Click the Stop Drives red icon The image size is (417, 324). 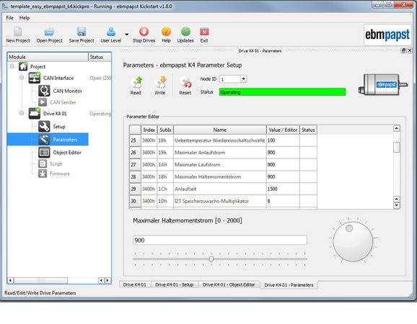click(x=144, y=32)
